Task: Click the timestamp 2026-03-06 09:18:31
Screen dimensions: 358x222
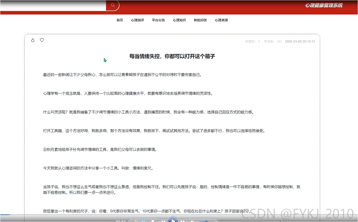Action: tap(300, 42)
